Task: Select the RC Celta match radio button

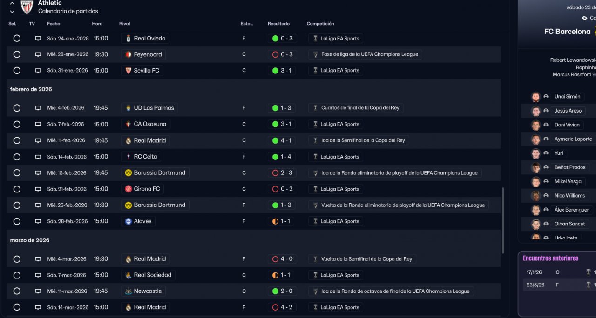Action: point(17,157)
